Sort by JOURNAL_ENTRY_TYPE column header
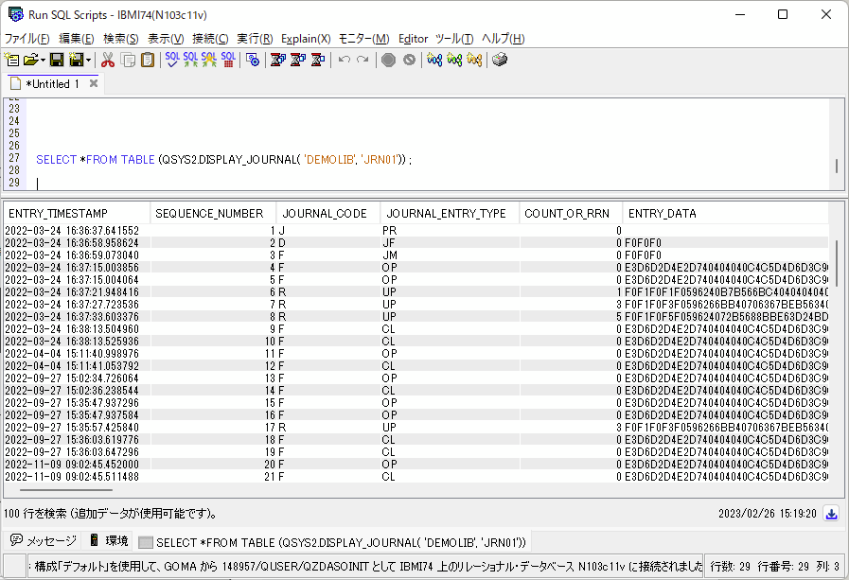 [x=450, y=213]
